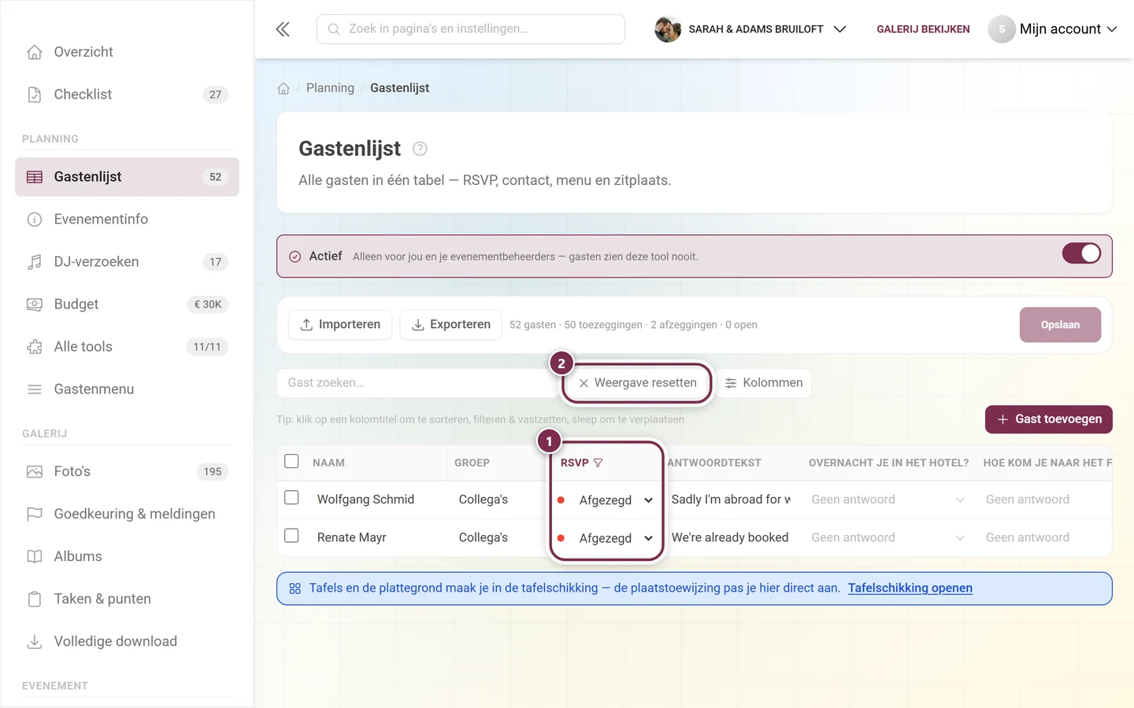Click the Opslaan button
Image resolution: width=1134 pixels, height=708 pixels.
[x=1060, y=325]
